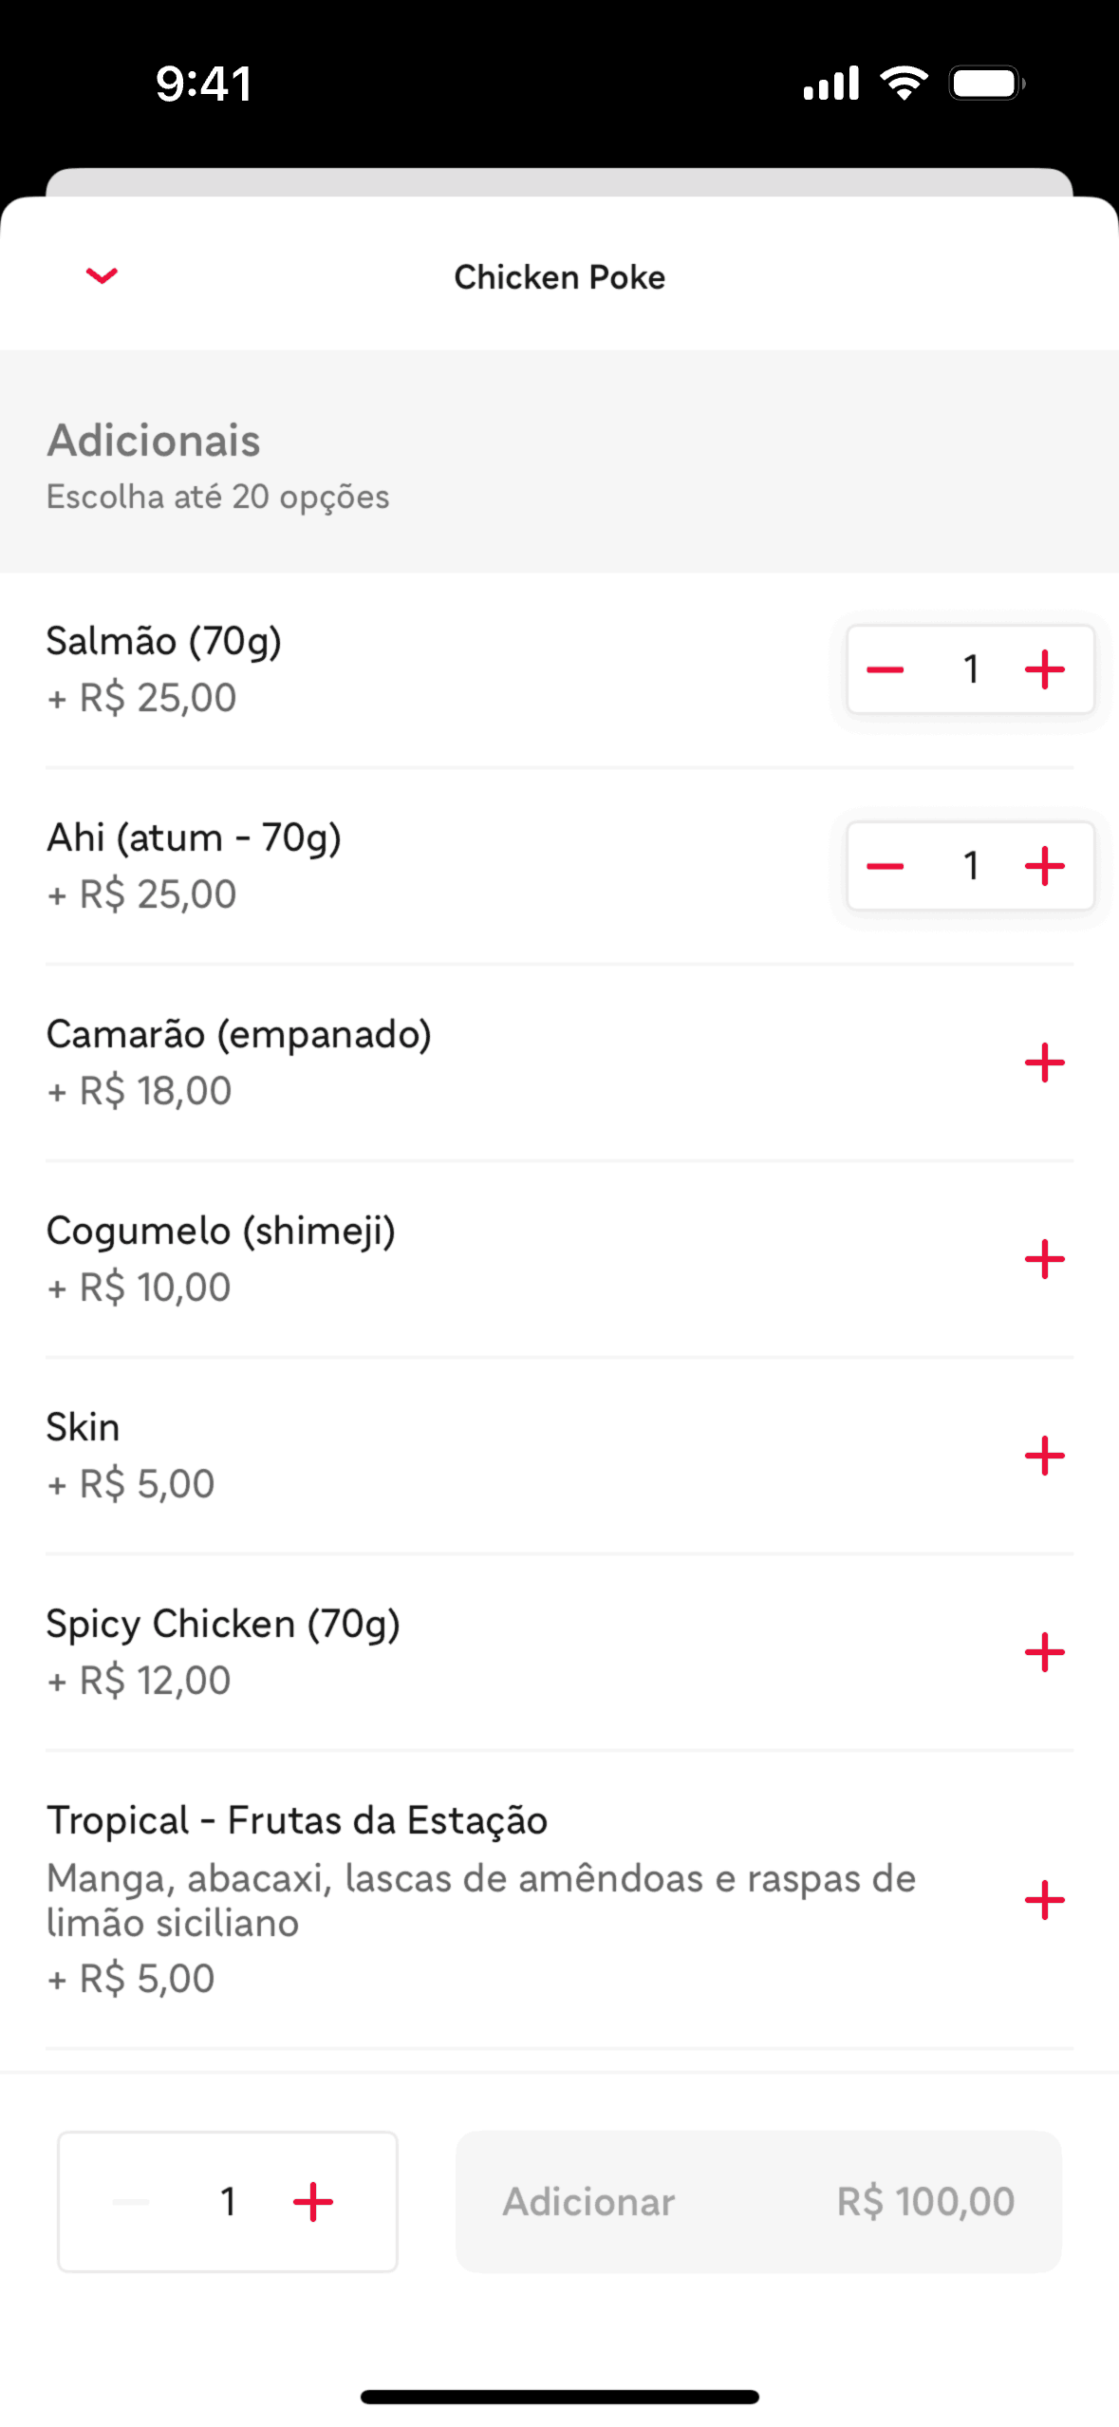Add Camarão (empanado) with plus icon
The width and height of the screenshot is (1119, 2427).
(1044, 1063)
